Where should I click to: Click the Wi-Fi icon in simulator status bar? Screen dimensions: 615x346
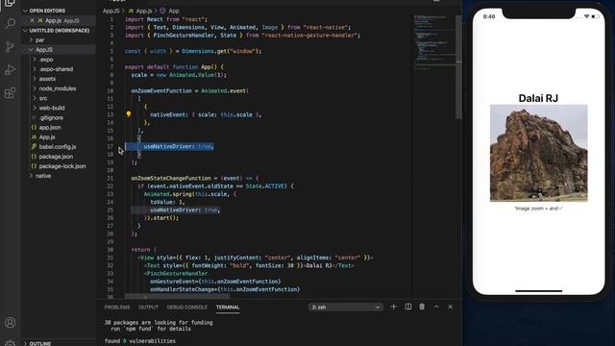pyautogui.click(x=586, y=16)
